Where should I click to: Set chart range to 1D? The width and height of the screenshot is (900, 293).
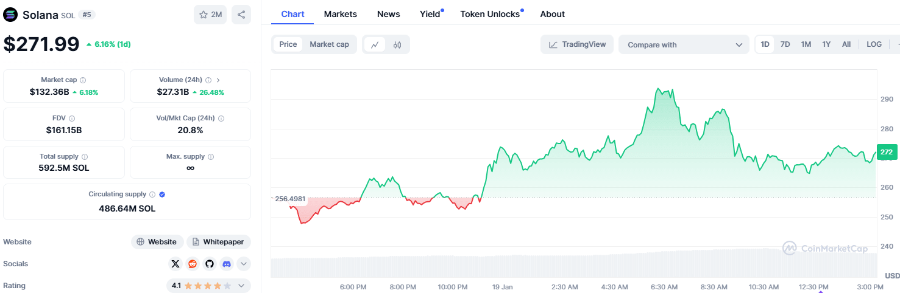click(x=765, y=44)
